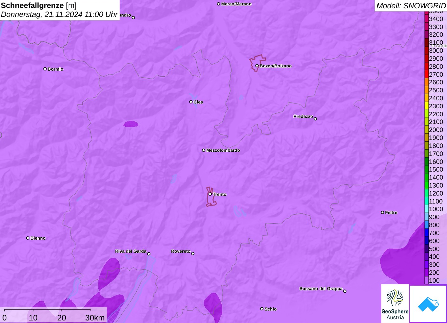Click the 3400 m magenta legend swatch

click(x=427, y=19)
